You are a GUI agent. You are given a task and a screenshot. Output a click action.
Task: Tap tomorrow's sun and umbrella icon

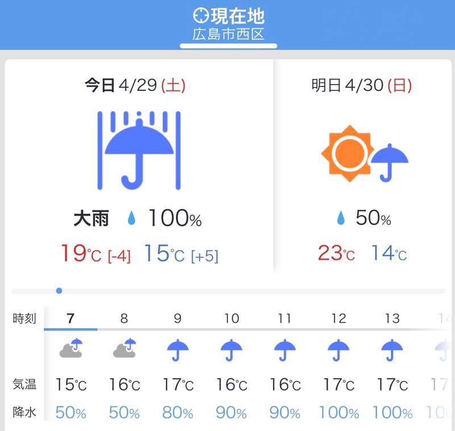365,154
